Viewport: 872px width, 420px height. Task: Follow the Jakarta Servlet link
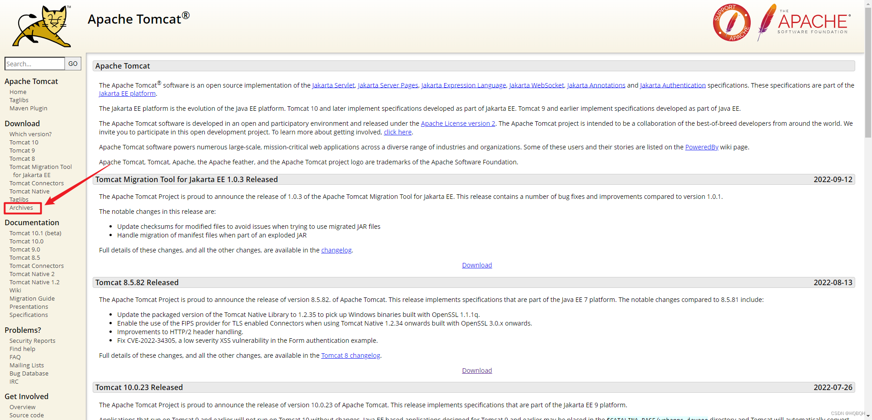click(333, 85)
